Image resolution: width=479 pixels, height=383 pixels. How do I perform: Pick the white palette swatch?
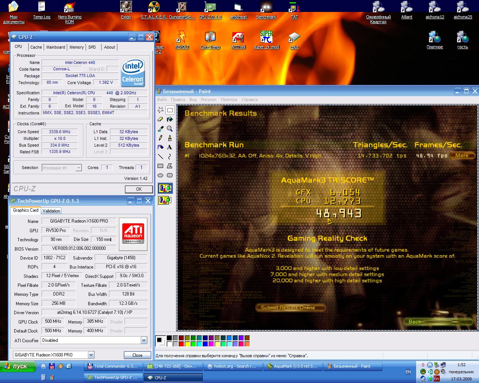169,344
